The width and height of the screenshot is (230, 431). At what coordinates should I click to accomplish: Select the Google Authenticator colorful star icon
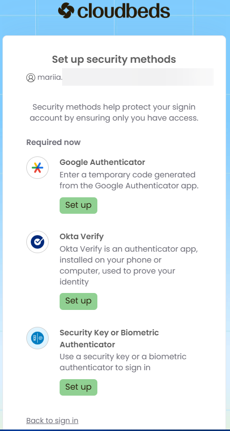click(38, 168)
